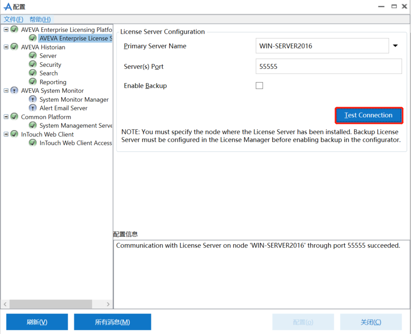Click into the Server(s) Port field

pos(328,66)
